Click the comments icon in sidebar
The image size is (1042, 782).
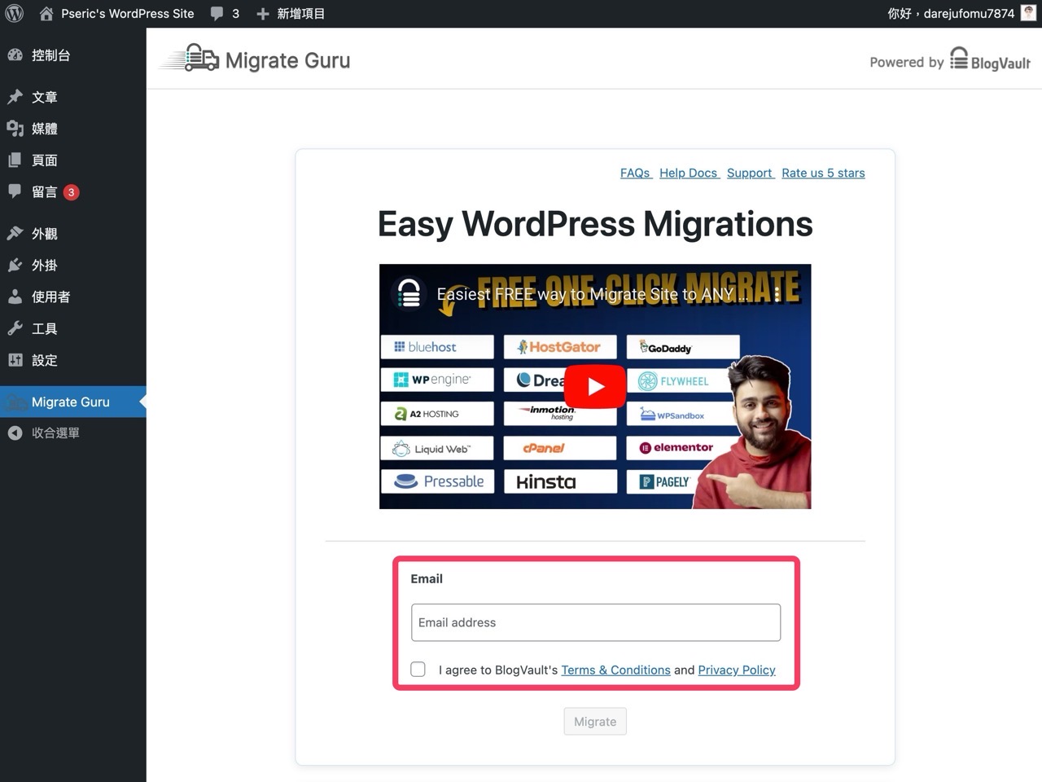pos(15,192)
